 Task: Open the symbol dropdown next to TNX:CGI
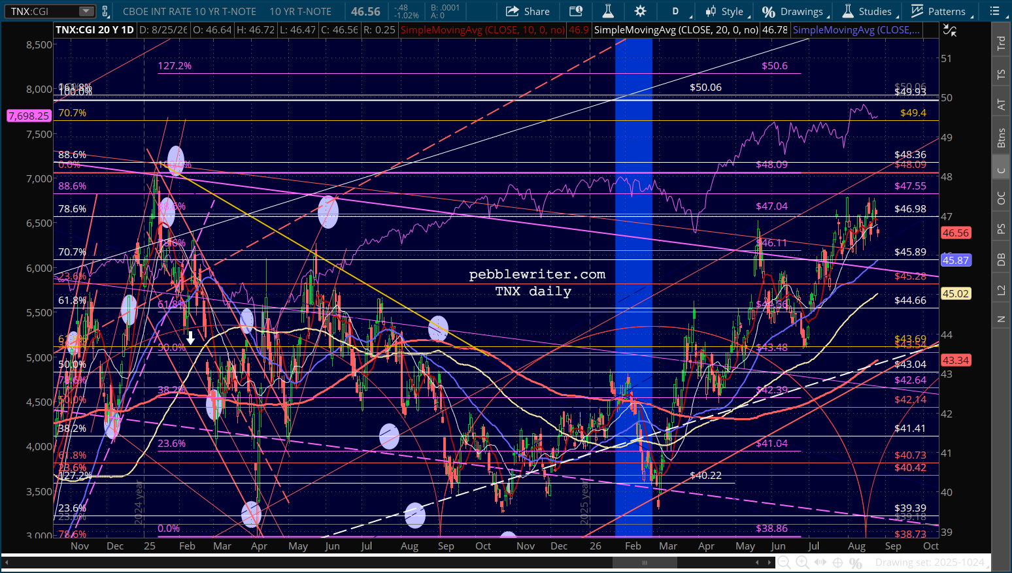click(x=86, y=11)
